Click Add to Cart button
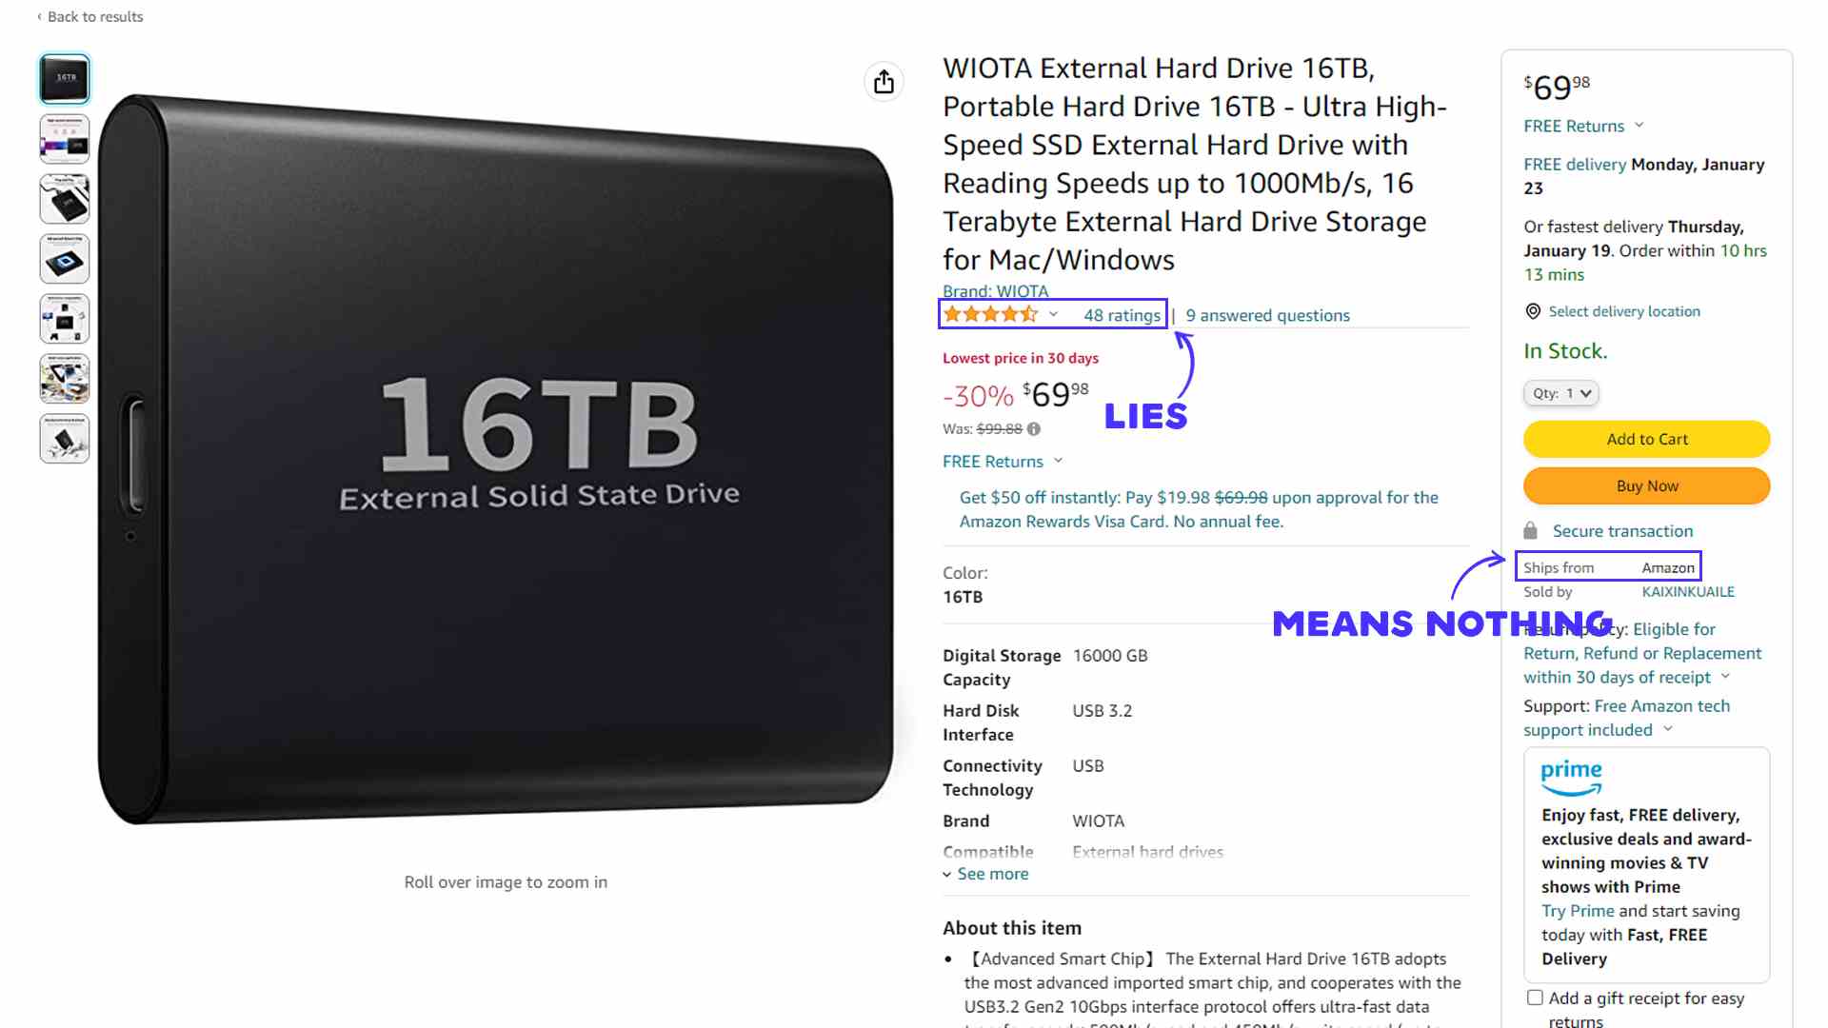This screenshot has height=1028, width=1828. coord(1646,438)
